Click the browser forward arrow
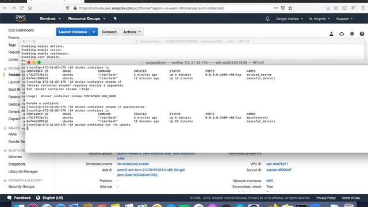This screenshot has width=368, height=207. 13,8
